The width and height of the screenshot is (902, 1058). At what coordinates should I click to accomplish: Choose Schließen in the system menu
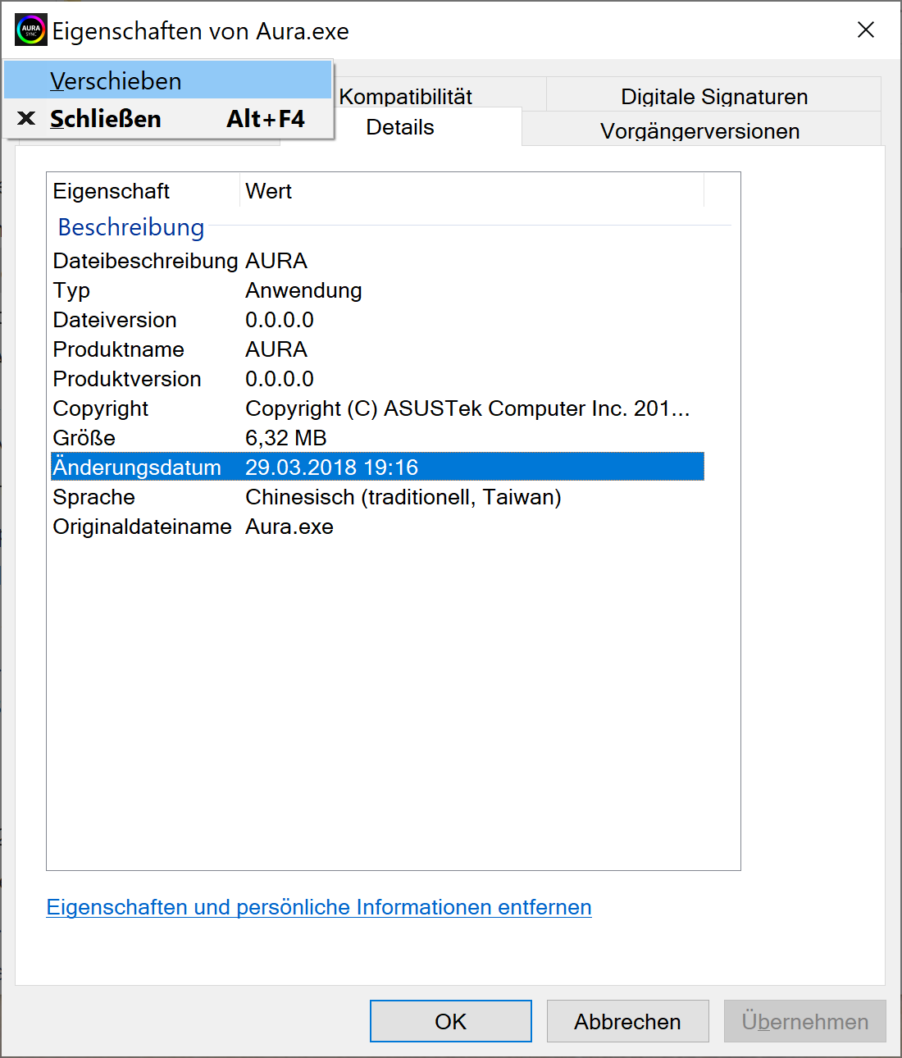[x=168, y=119]
